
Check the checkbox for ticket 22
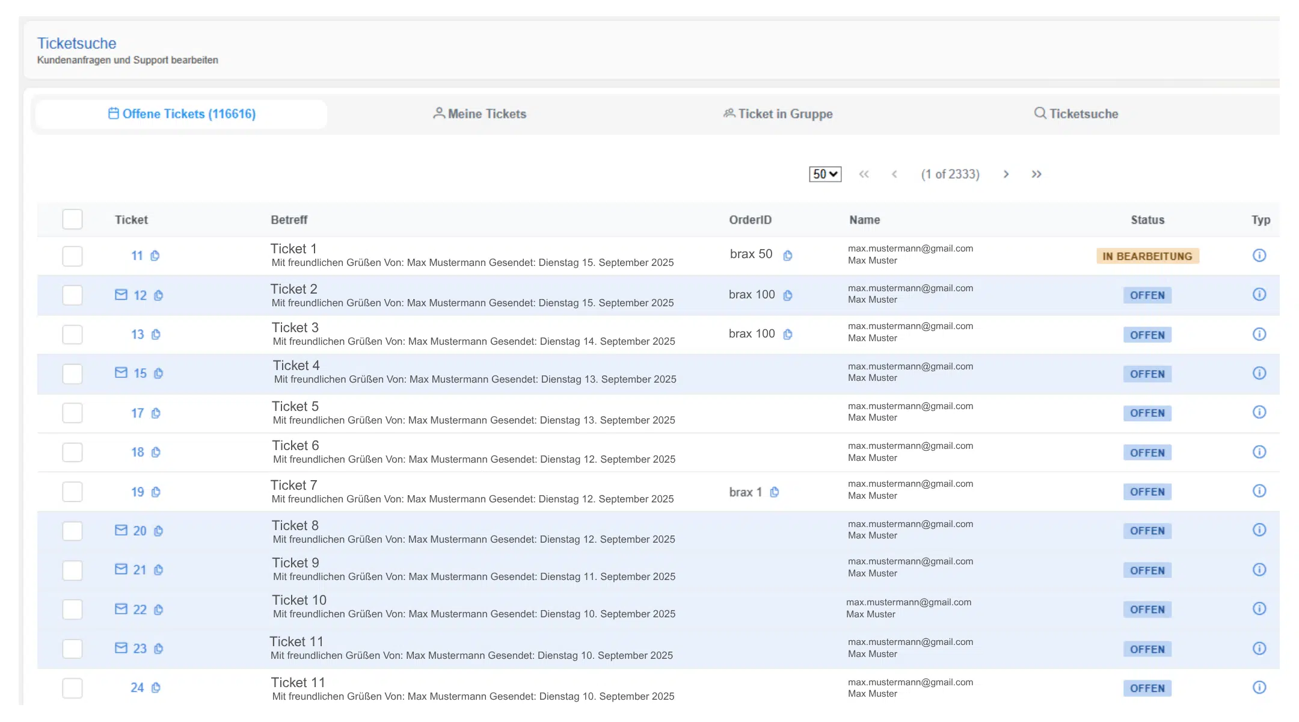click(72, 609)
